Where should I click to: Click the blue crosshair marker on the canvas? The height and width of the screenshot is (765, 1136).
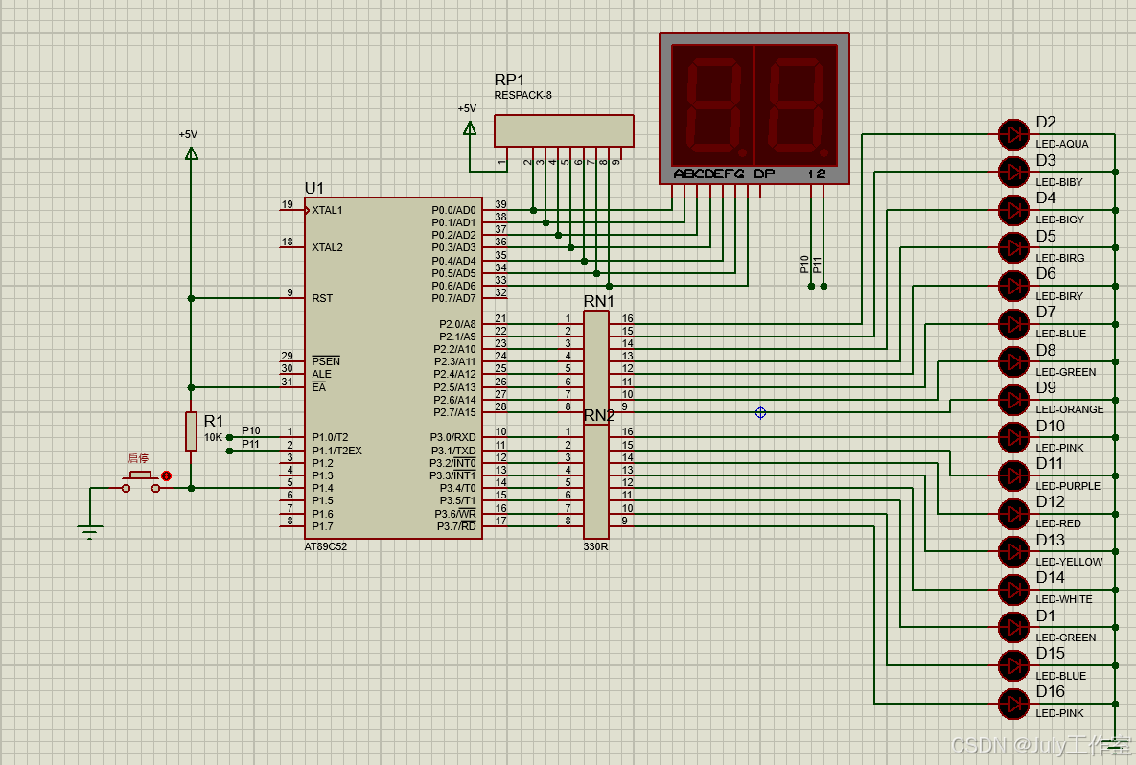pos(761,412)
